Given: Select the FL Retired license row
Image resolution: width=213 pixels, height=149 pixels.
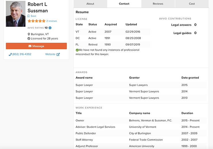Looking at the screenshot, I should (113, 44).
